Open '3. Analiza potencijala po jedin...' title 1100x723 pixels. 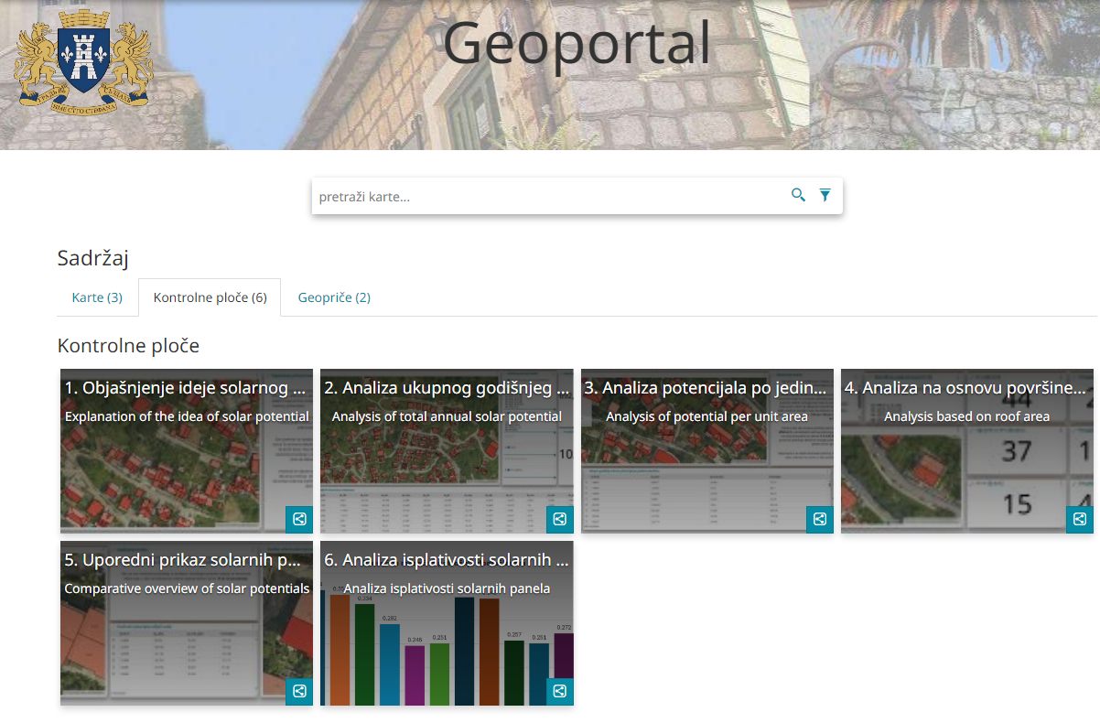(706, 388)
